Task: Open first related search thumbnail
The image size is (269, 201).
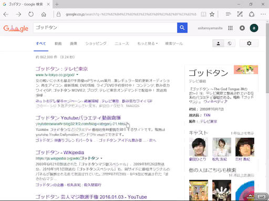Action: coord(199,190)
